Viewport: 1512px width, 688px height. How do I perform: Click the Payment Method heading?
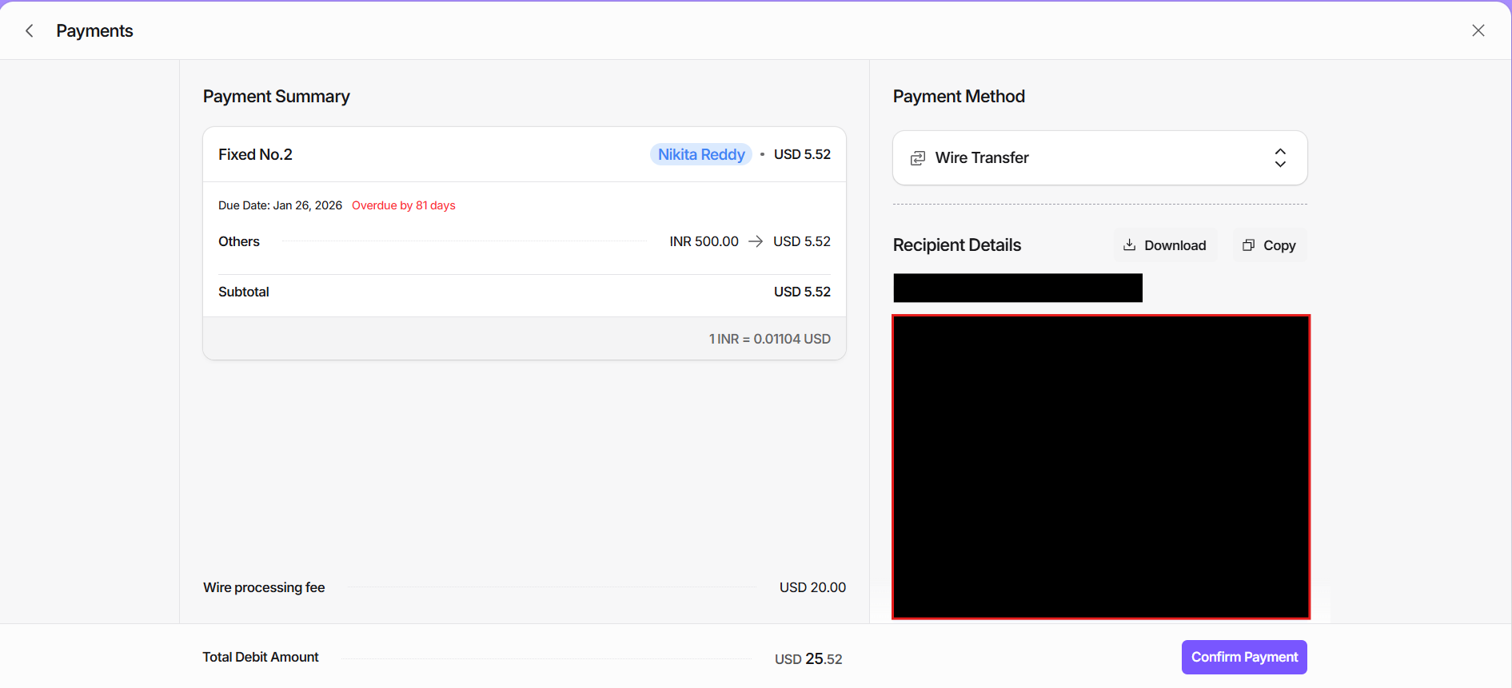click(x=959, y=97)
